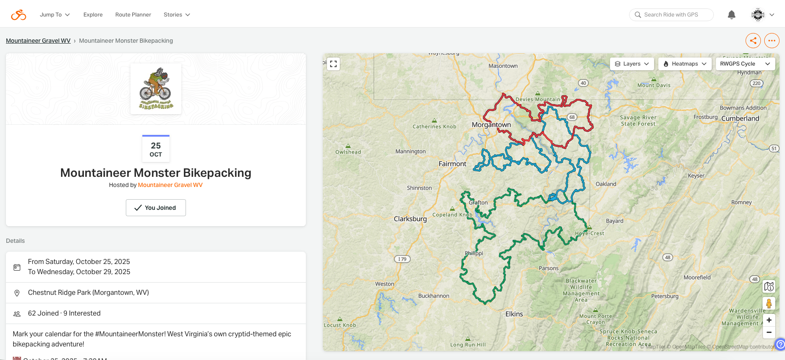Open the Route Planner
Screen dimensions: 785x360
coord(133,15)
